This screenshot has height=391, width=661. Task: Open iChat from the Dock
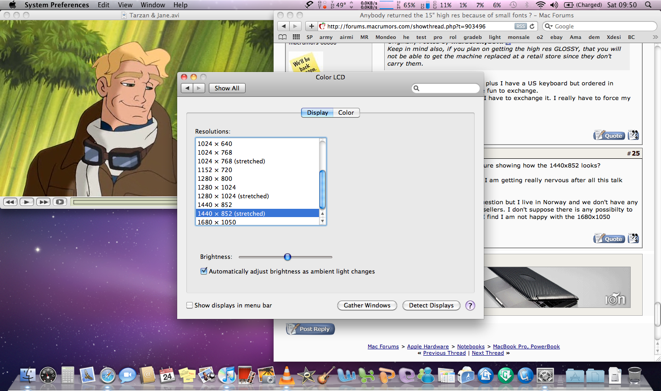tap(127, 376)
